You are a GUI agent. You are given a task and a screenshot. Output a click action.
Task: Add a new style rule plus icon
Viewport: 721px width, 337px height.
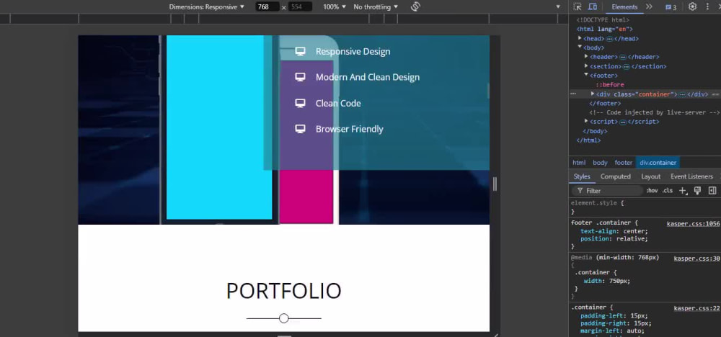[683, 191]
